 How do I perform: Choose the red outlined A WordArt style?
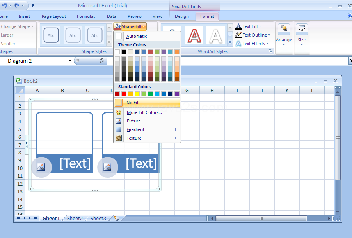pyautogui.click(x=194, y=35)
